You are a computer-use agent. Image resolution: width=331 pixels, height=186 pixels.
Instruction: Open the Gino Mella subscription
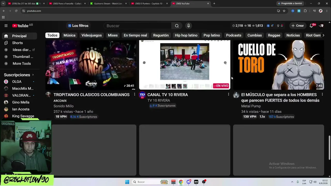[x=19, y=102]
